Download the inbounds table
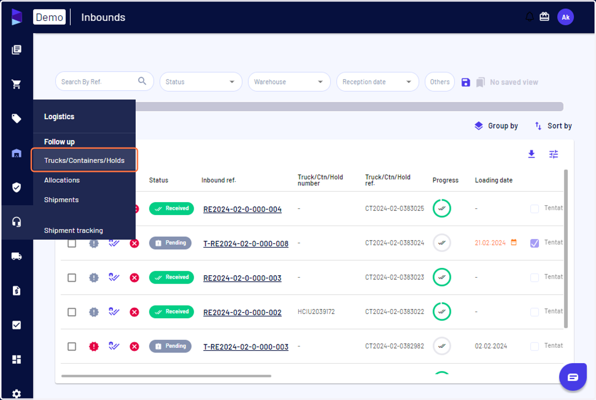The height and width of the screenshot is (400, 596). coord(531,154)
